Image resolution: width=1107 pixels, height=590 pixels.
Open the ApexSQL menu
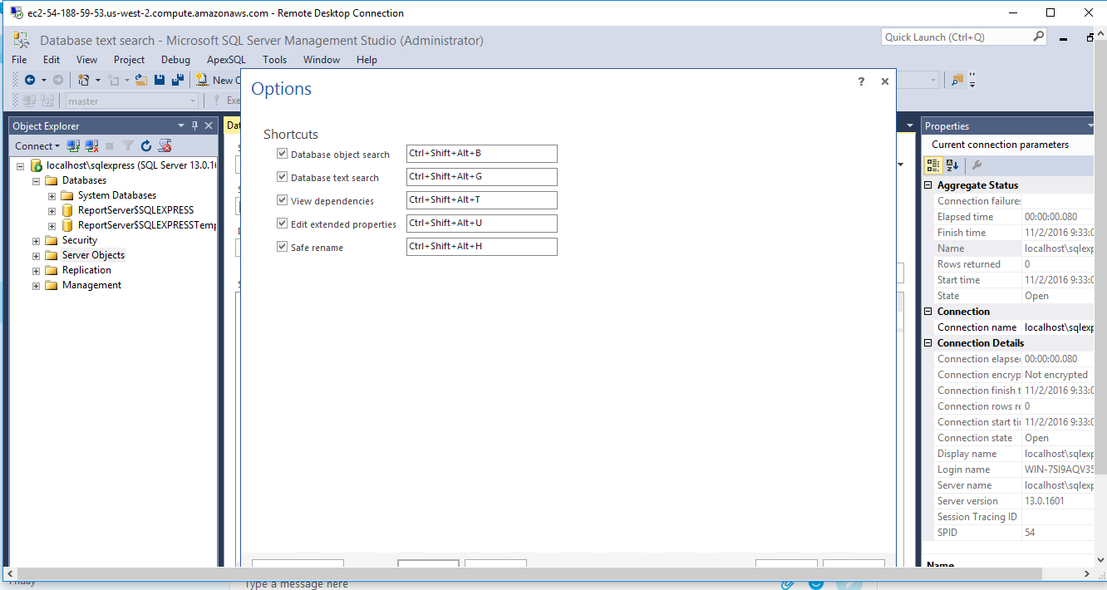click(226, 60)
